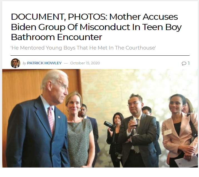Click the paper held by woman in pink blazer
This screenshot has width=199, height=177.
click(186, 161)
